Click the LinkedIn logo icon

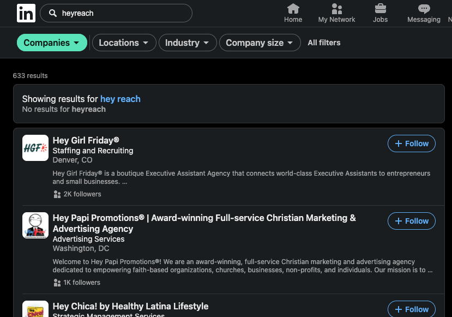(26, 13)
